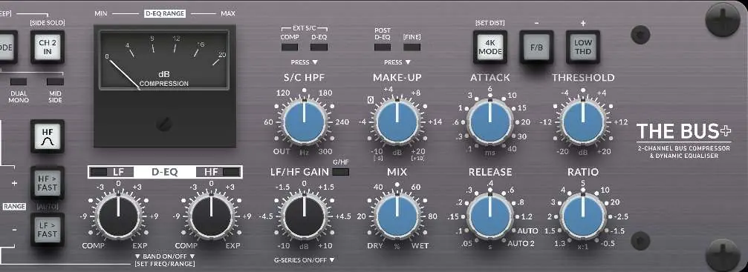Click the LF/HF GAIN knob

[305, 216]
